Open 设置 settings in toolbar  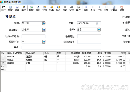tap(45, 8)
